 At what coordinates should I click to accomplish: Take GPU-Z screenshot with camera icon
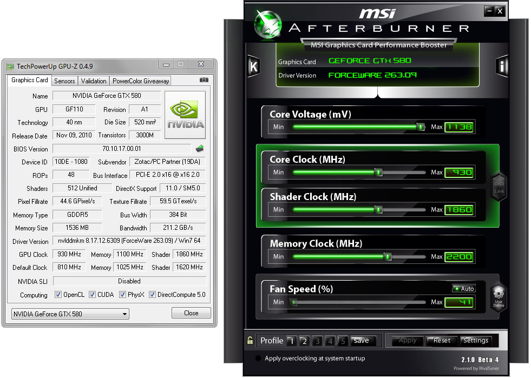(x=204, y=80)
